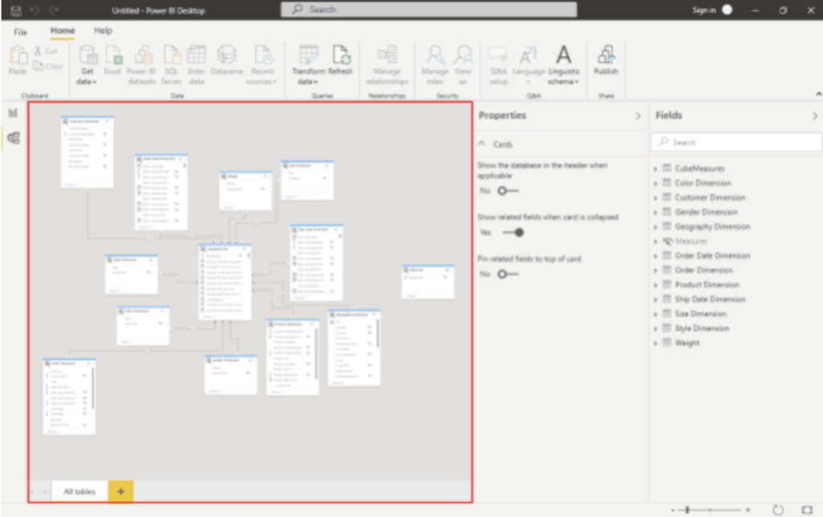Open Transform data editor
The image size is (823, 517).
(x=309, y=65)
